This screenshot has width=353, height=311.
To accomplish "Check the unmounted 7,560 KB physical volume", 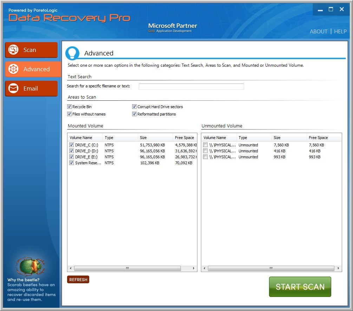I will [205, 145].
